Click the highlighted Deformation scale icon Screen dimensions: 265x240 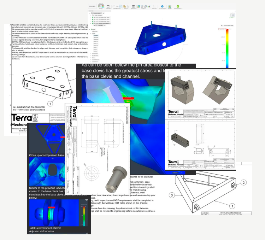[120, 6]
